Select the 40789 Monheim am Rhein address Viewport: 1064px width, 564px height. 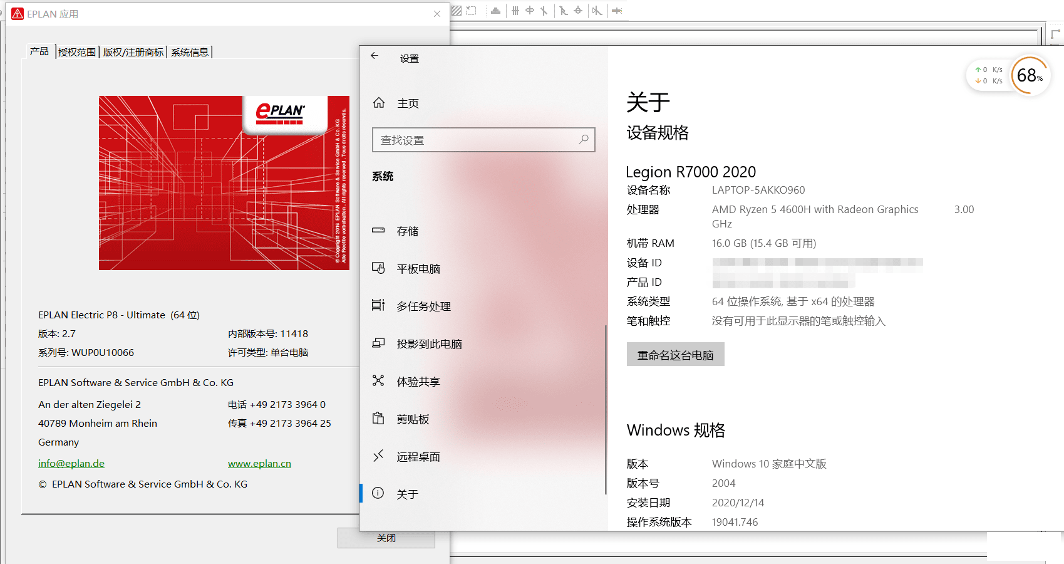pos(98,423)
